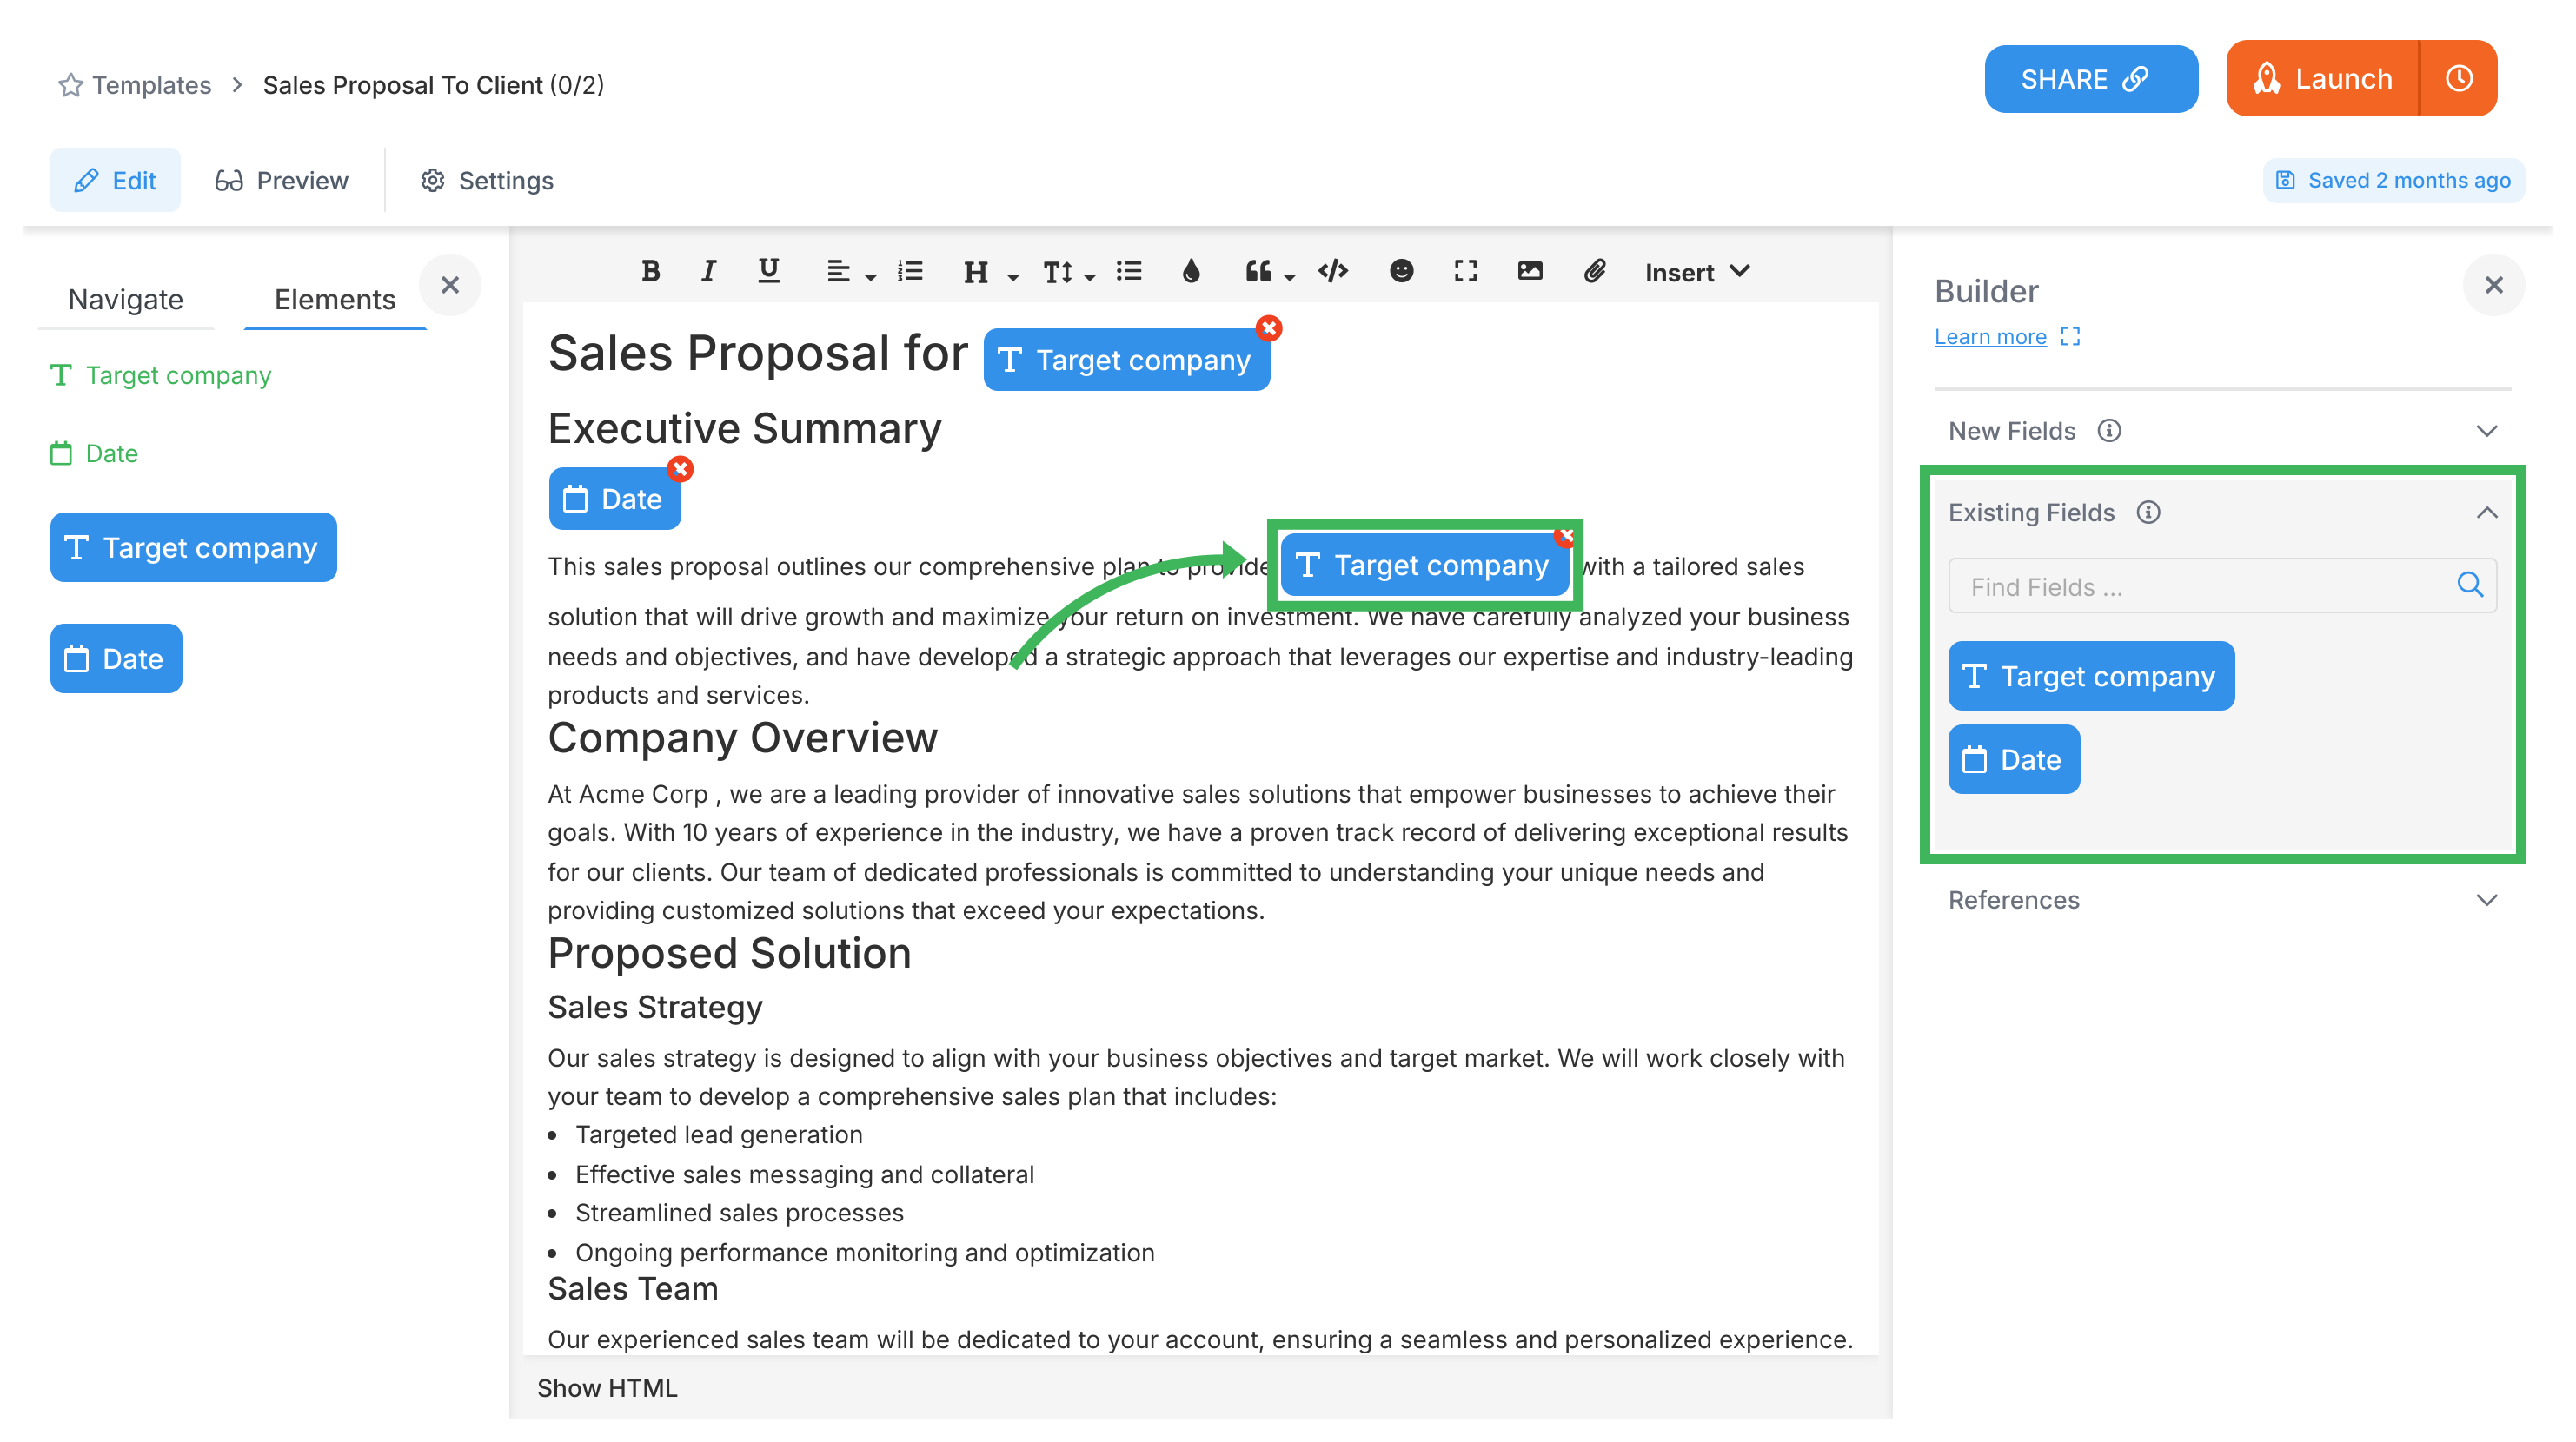Expand the References section

[2487, 899]
